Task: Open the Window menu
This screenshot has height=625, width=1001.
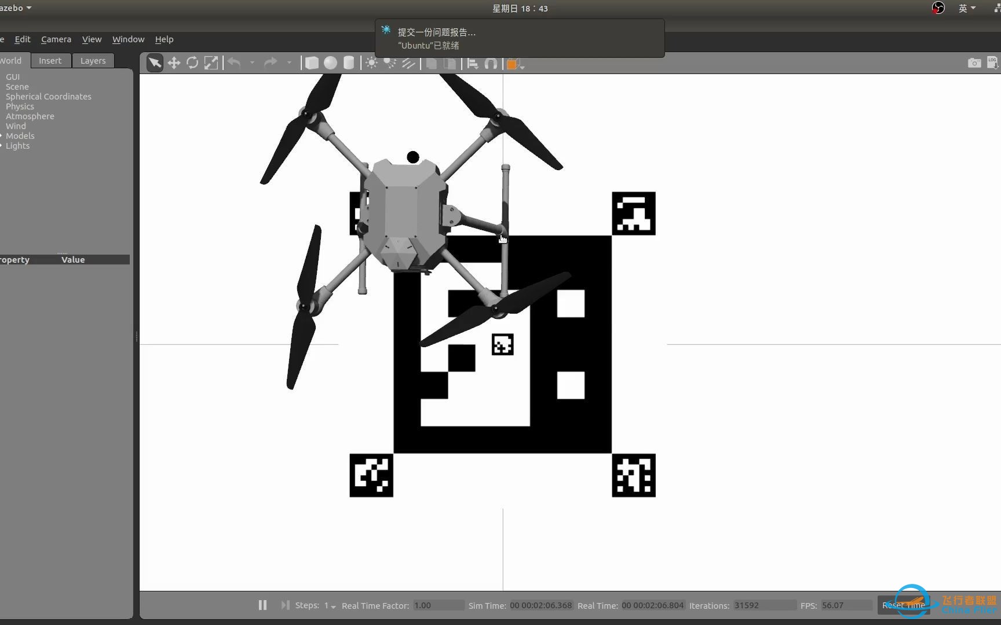Action: tap(128, 39)
